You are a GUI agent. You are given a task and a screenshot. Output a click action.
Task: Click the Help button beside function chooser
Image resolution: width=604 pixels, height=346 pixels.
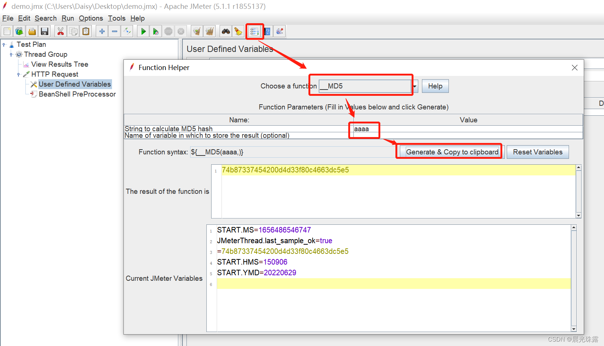pyautogui.click(x=435, y=86)
